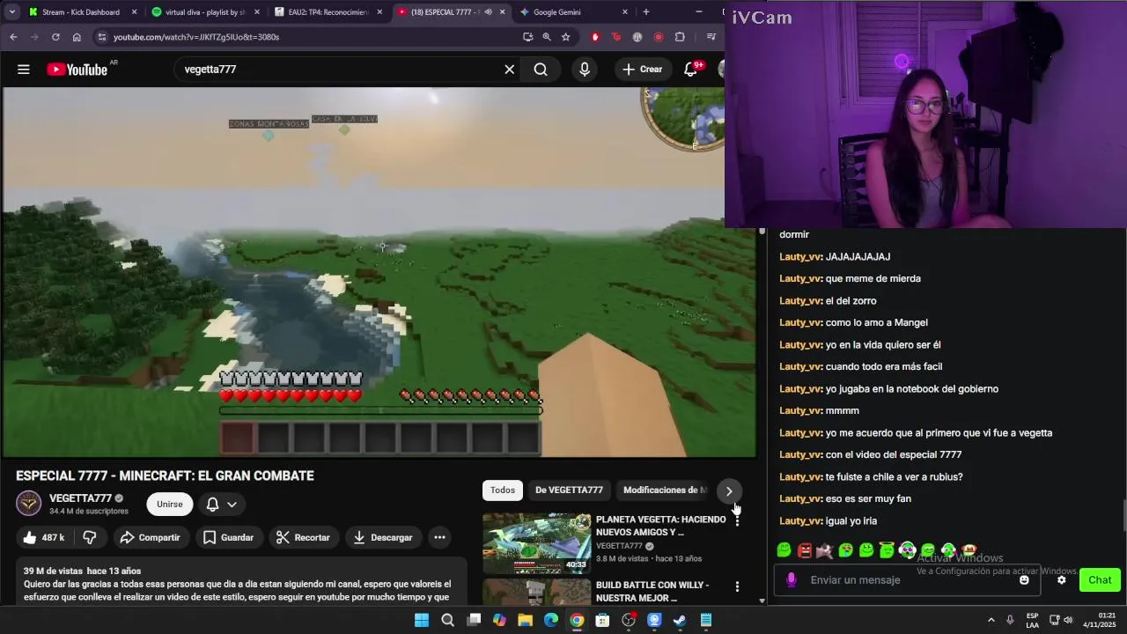Click the Enviar un mensaje chat input
The width and height of the screenshot is (1127, 634).
point(907,580)
